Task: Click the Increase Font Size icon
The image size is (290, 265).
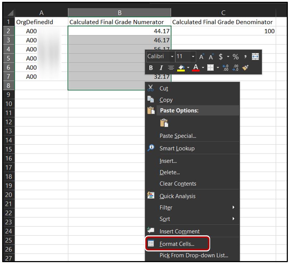Action: coord(202,57)
